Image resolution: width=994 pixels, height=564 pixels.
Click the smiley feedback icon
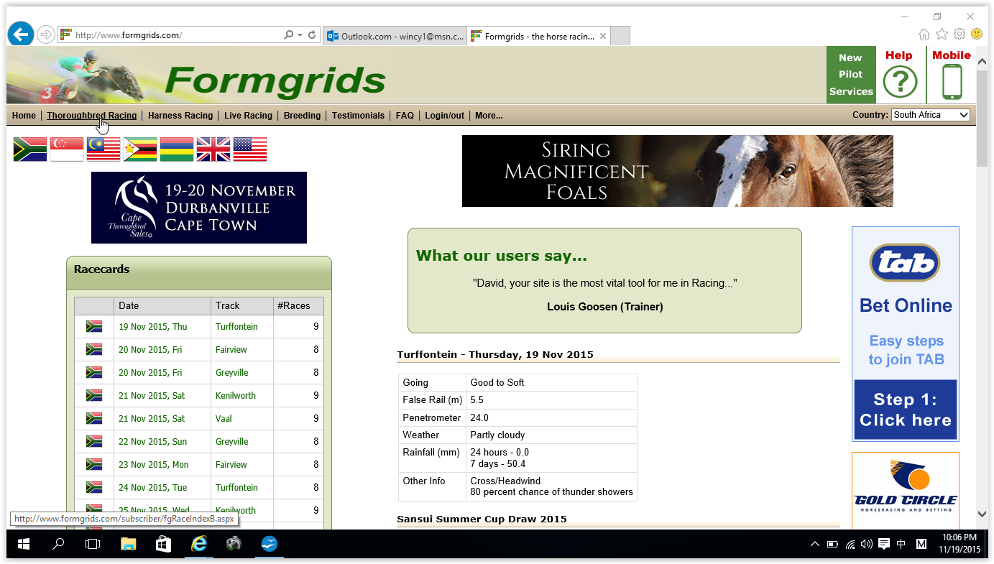[x=977, y=34]
